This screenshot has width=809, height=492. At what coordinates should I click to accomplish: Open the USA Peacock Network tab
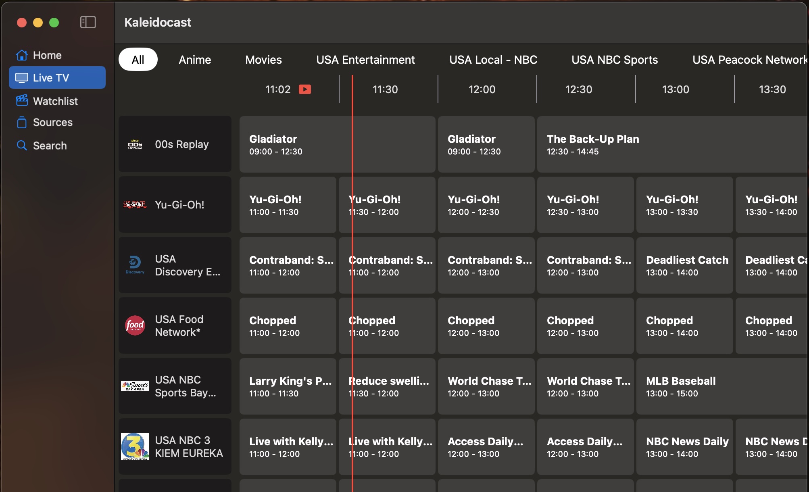point(750,60)
